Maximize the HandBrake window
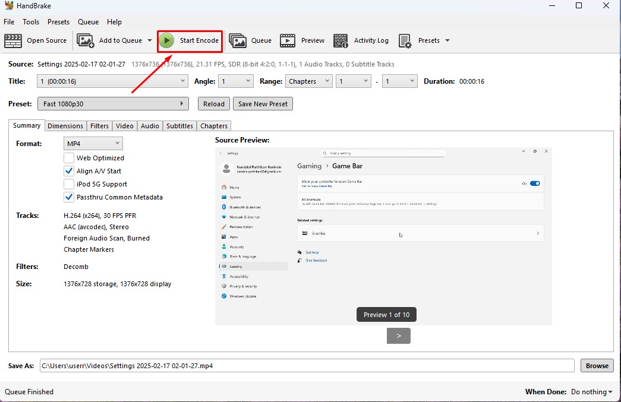The image size is (621, 402). coord(579,5)
